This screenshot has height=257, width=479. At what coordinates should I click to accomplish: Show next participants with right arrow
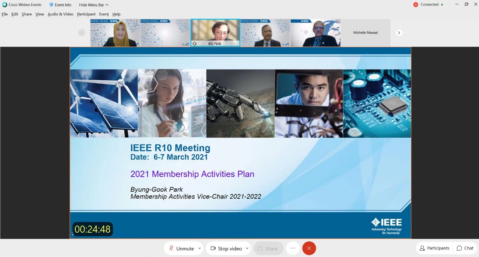click(x=399, y=33)
